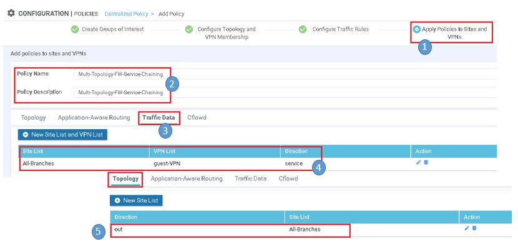Viewport: 518px width, 249px height.
Task: Select the lower underlined Topology tab
Action: 125,178
